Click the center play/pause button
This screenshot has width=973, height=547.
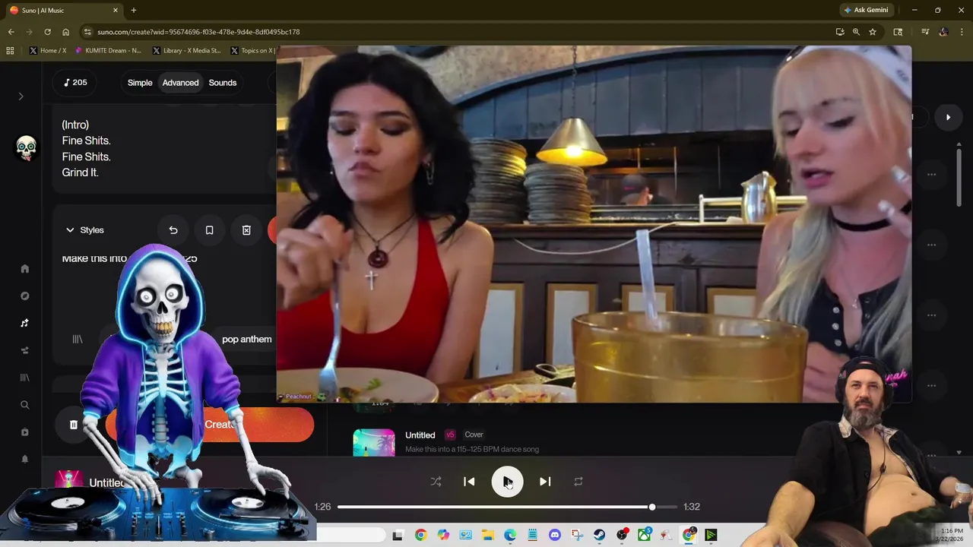[507, 482]
